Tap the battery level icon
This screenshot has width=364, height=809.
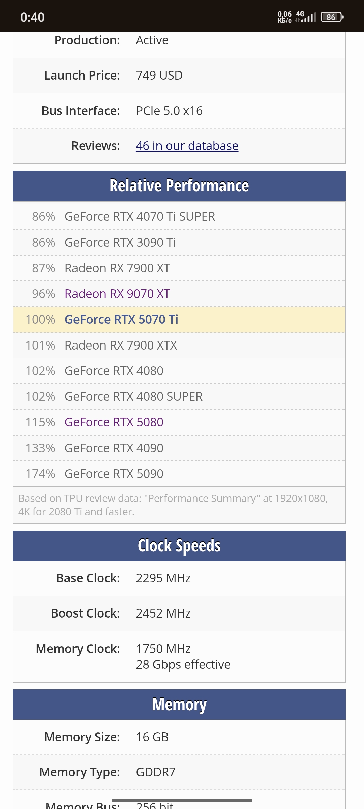[332, 17]
